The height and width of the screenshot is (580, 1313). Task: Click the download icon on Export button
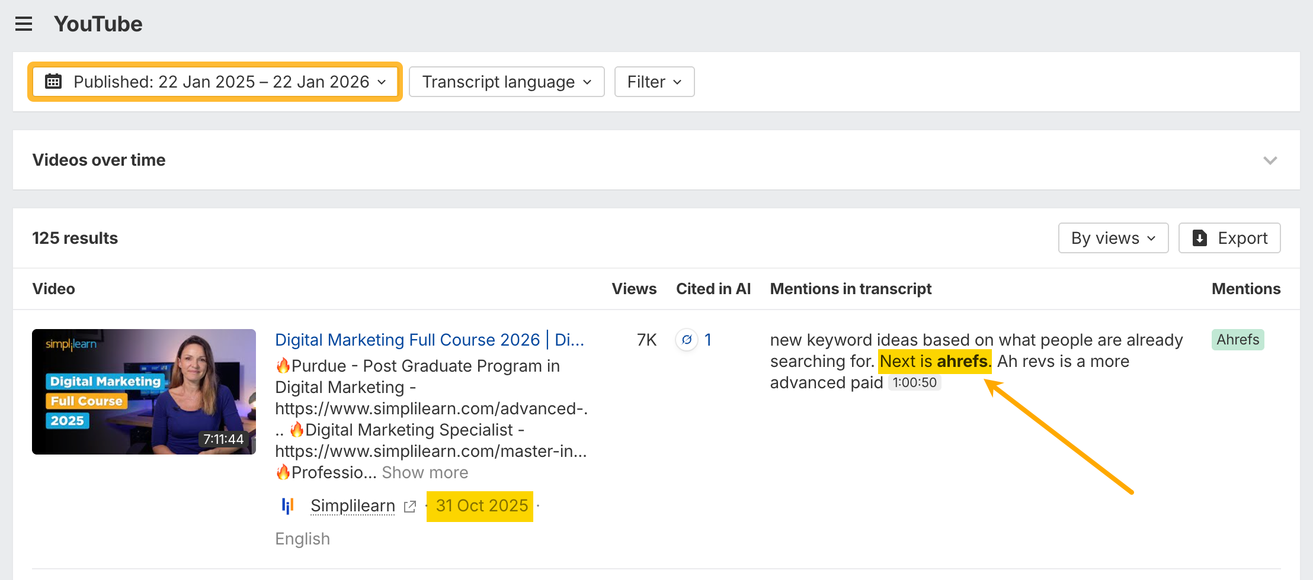click(1200, 238)
